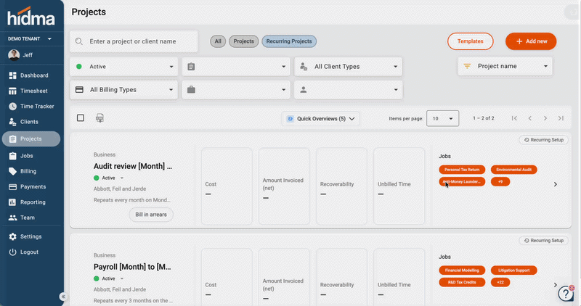Go to the Billing page

[28, 171]
